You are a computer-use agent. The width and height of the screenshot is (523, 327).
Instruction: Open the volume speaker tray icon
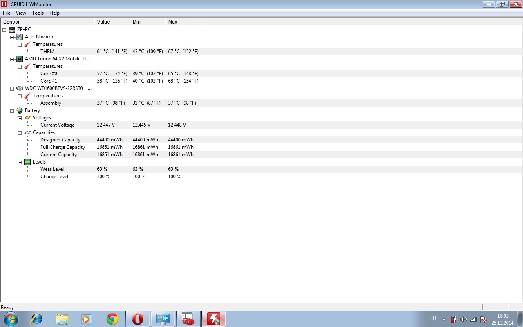(x=463, y=319)
